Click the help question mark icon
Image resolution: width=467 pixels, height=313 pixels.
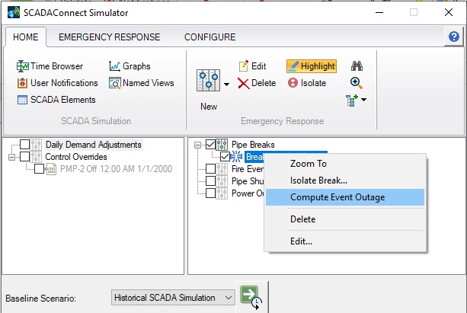pyautogui.click(x=453, y=36)
